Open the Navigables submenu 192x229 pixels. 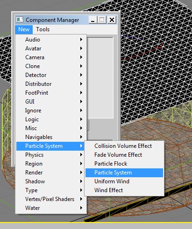[x=51, y=137]
